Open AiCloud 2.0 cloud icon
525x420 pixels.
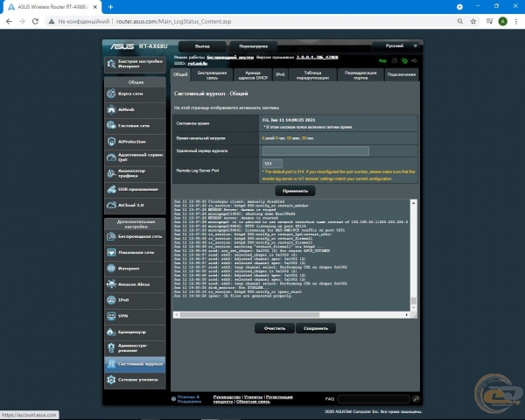[x=111, y=205]
